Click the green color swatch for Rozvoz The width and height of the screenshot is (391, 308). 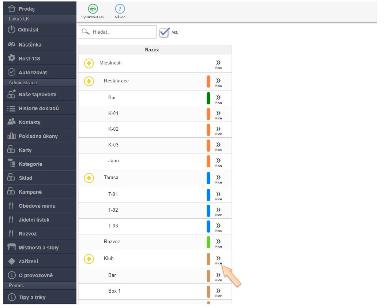208,242
